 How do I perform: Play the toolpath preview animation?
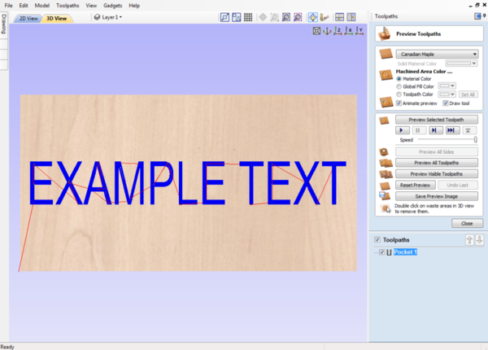(402, 130)
